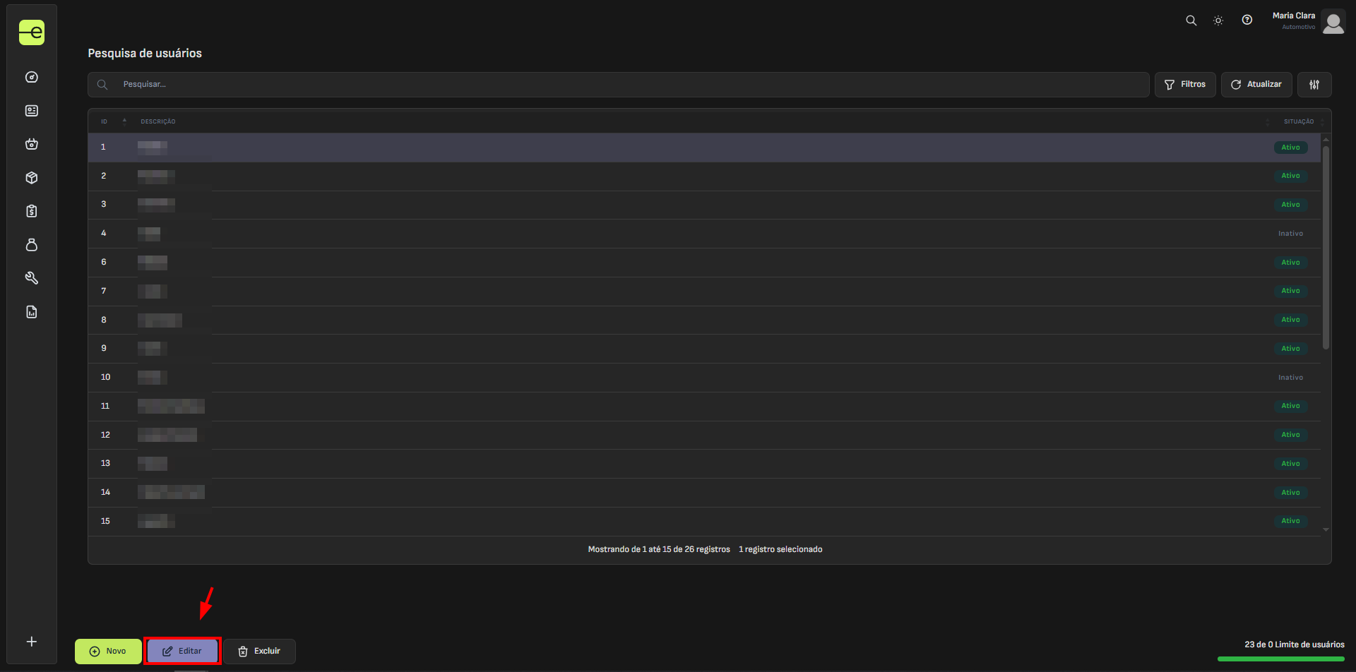Open the Filtros filter panel

(x=1185, y=85)
